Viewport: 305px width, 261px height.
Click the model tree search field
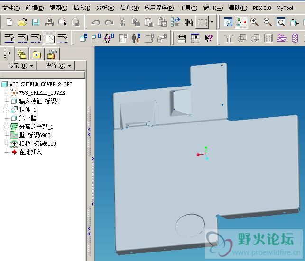click(x=43, y=75)
